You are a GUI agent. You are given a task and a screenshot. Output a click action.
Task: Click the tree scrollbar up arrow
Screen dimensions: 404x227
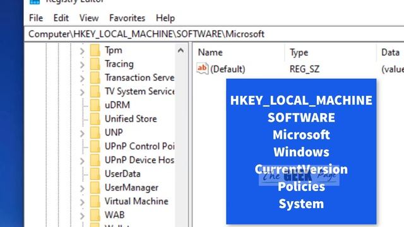pos(181,50)
